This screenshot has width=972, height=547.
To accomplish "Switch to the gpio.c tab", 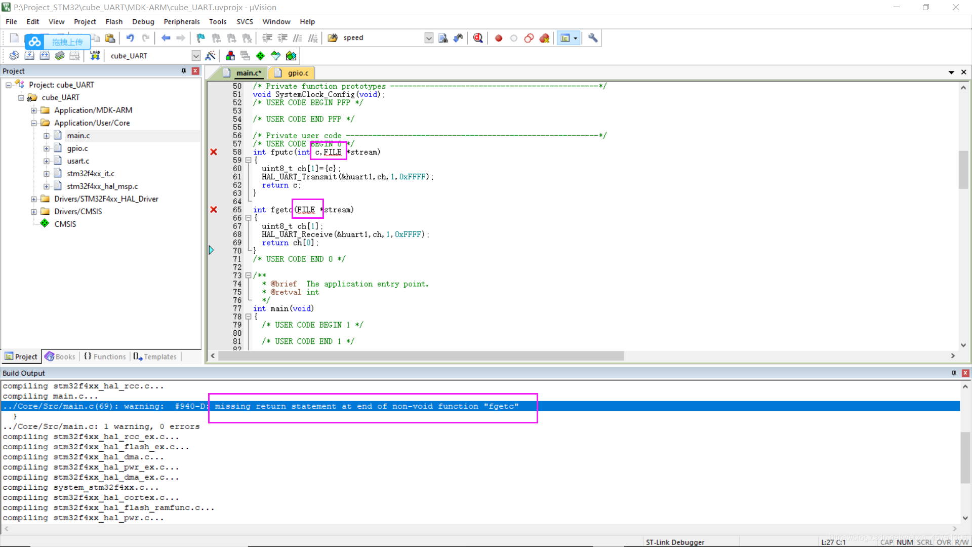I will [298, 73].
